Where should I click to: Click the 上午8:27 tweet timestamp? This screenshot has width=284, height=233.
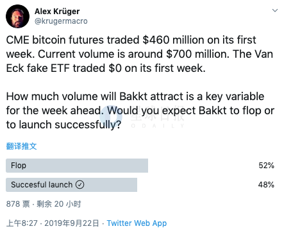[22, 223]
